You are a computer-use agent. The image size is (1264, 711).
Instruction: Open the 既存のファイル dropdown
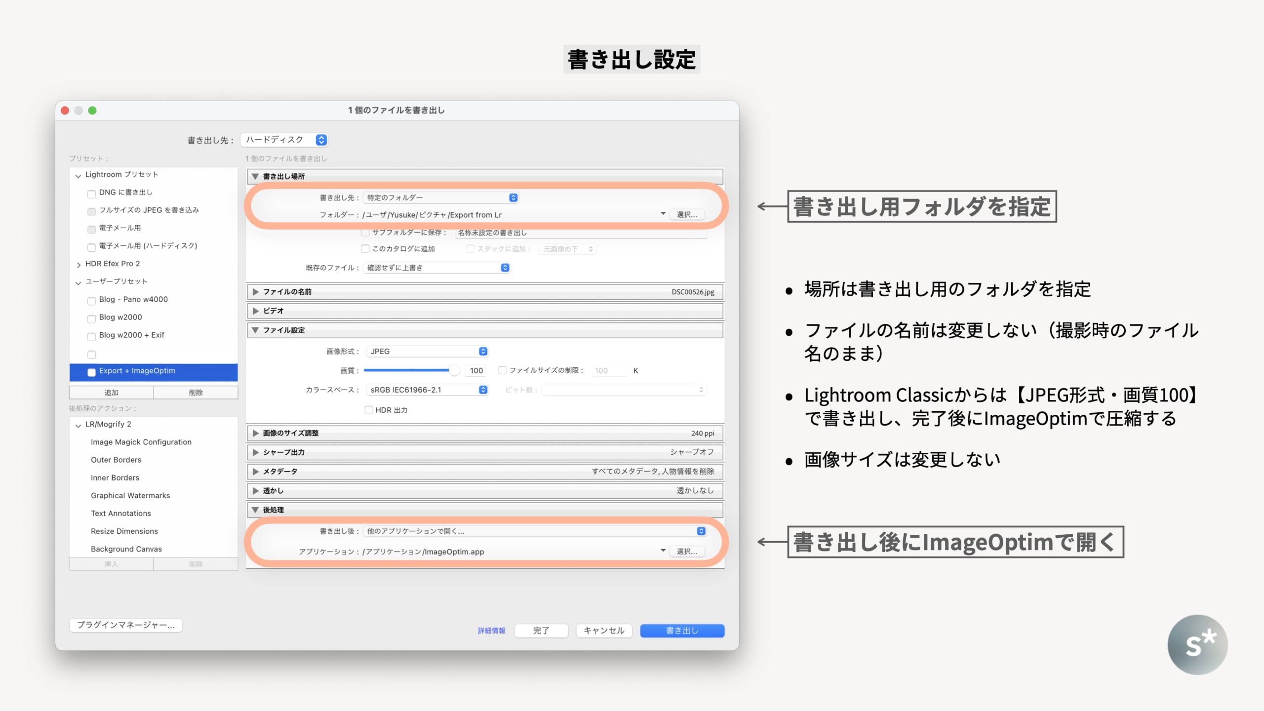(436, 268)
